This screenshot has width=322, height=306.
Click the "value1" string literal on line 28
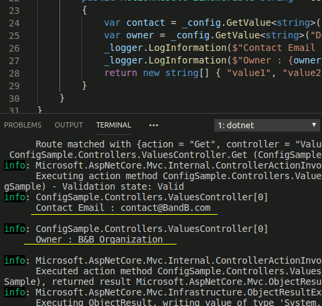pos(249,73)
